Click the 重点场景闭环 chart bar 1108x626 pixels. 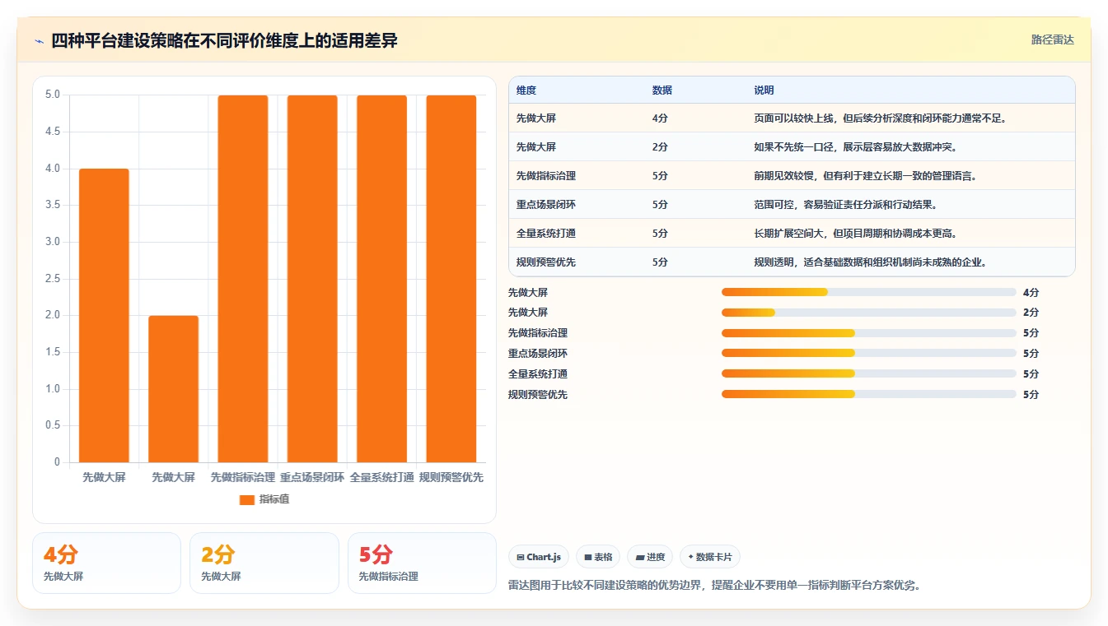[x=312, y=279]
